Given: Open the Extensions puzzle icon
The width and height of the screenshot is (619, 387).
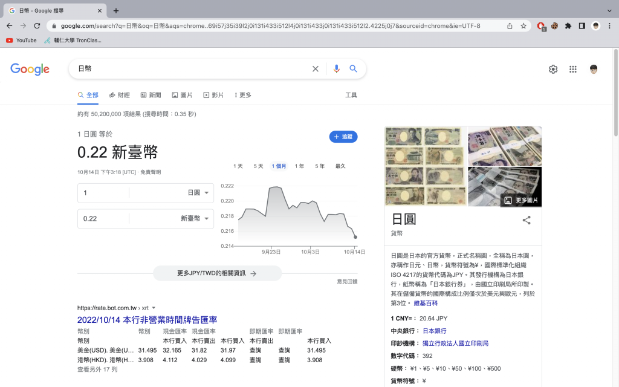Looking at the screenshot, I should [x=568, y=25].
